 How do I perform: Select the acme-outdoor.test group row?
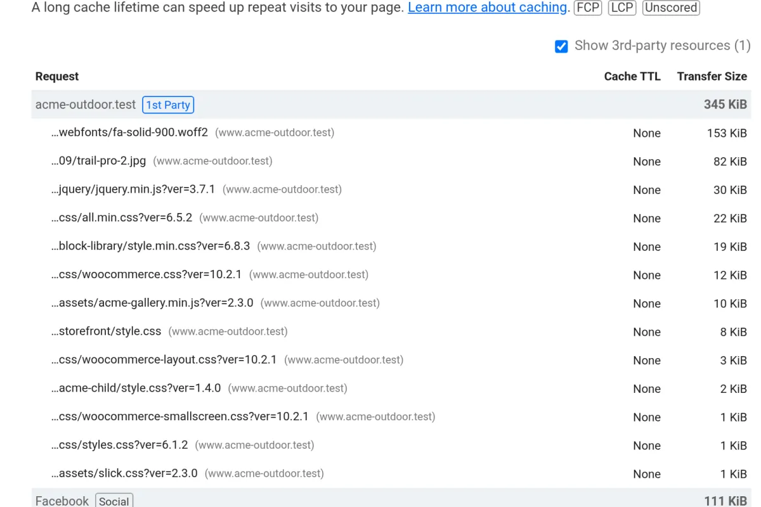pyautogui.click(x=391, y=105)
